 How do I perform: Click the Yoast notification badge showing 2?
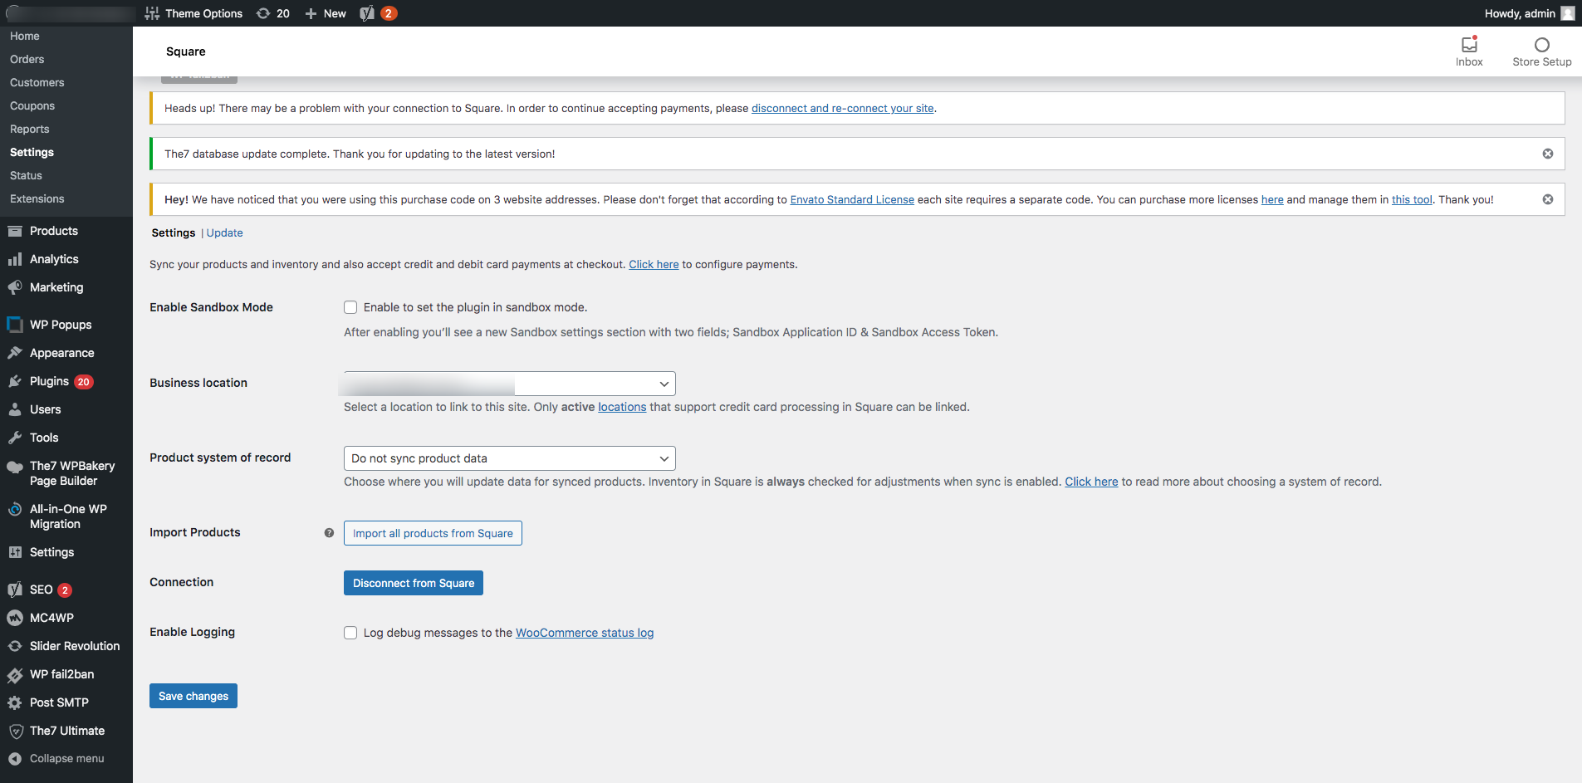point(388,13)
